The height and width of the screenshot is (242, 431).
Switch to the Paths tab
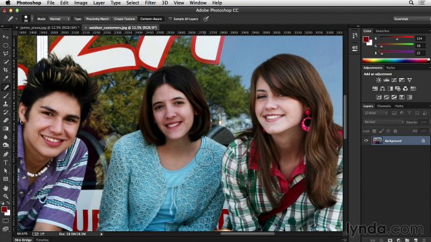click(x=399, y=106)
